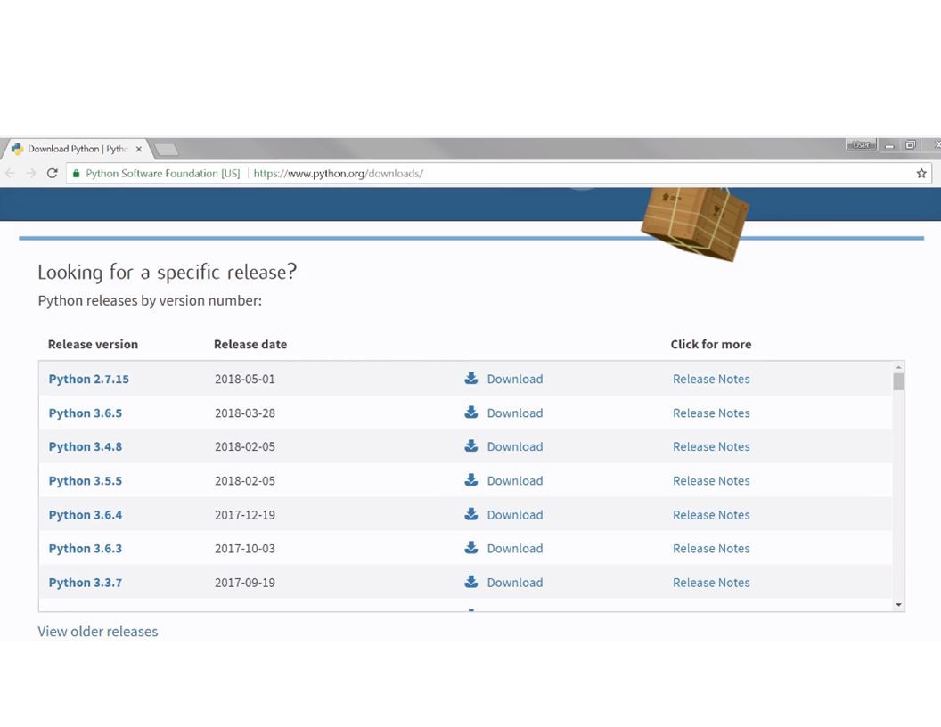The height and width of the screenshot is (727, 941).
Task: Go forward with the browser forward arrow
Action: tap(31, 174)
